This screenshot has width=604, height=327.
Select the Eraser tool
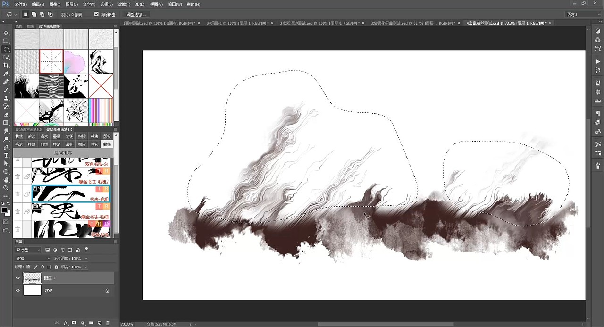6,115
